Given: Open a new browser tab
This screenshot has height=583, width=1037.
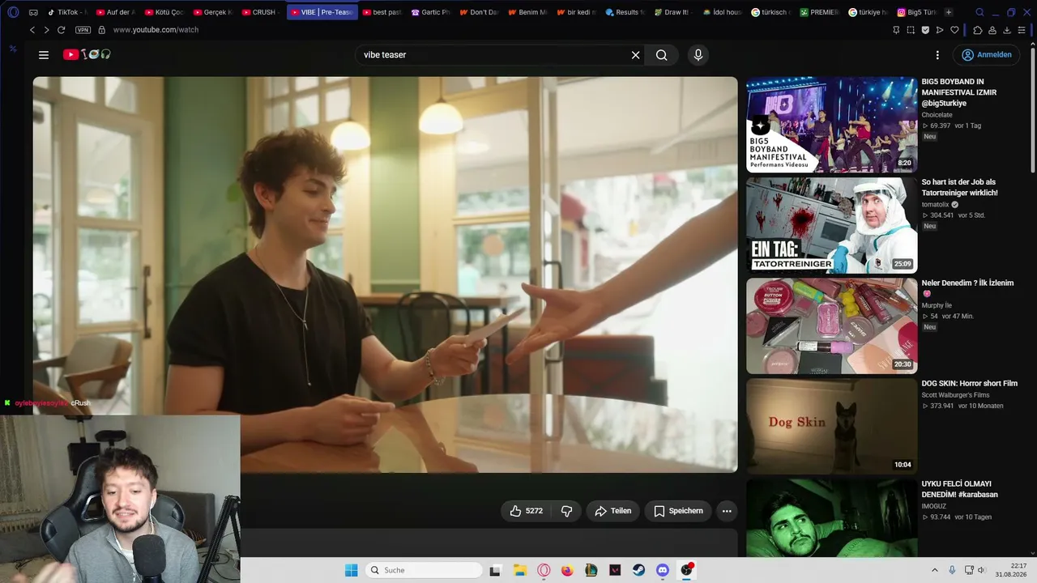Looking at the screenshot, I should 949,12.
